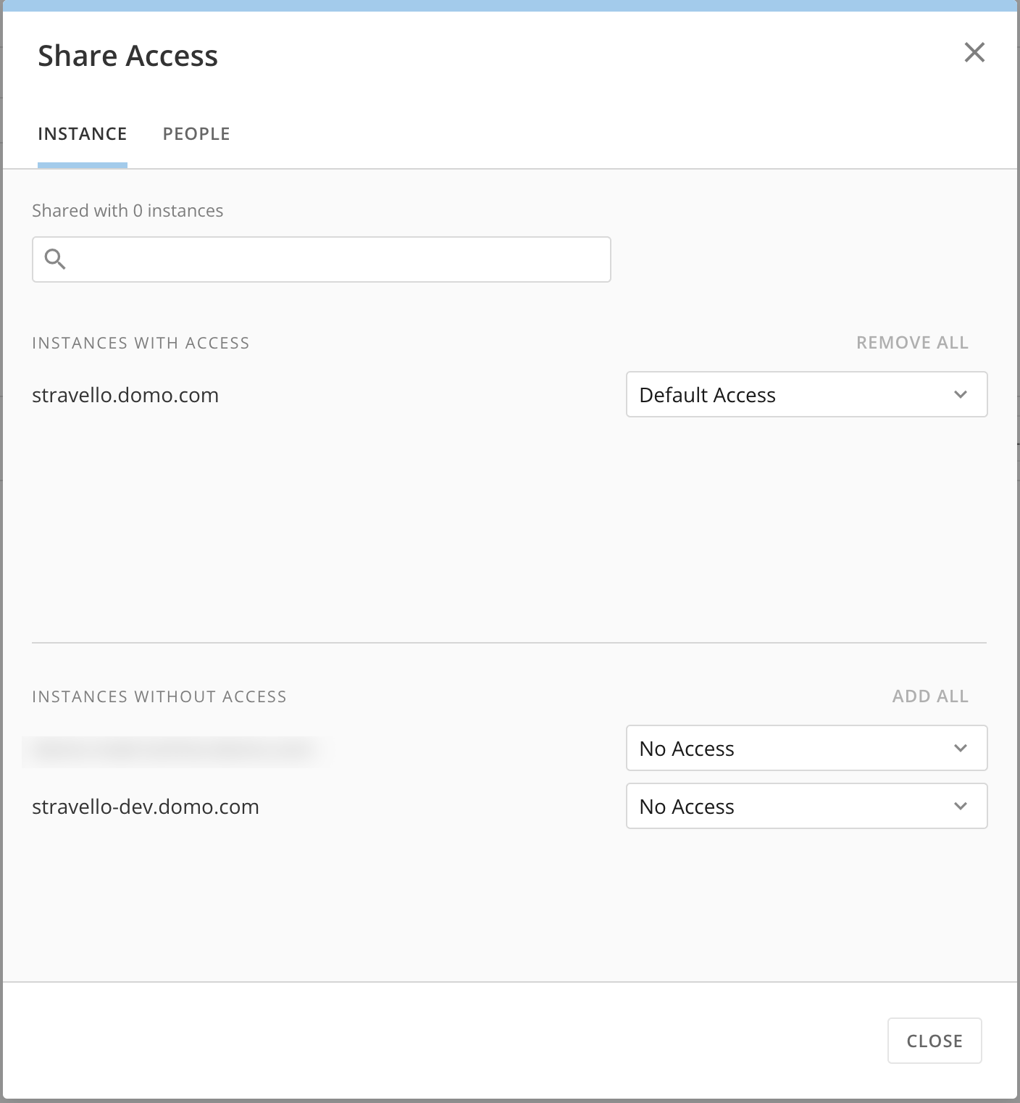Click the chevron arrow for stravello-dev.domo.com access
Screen dimensions: 1020x1103
pyautogui.click(x=961, y=806)
